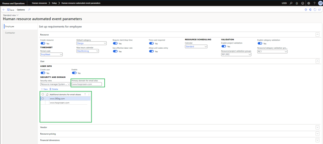Open the Default category dropdown

point(91,43)
